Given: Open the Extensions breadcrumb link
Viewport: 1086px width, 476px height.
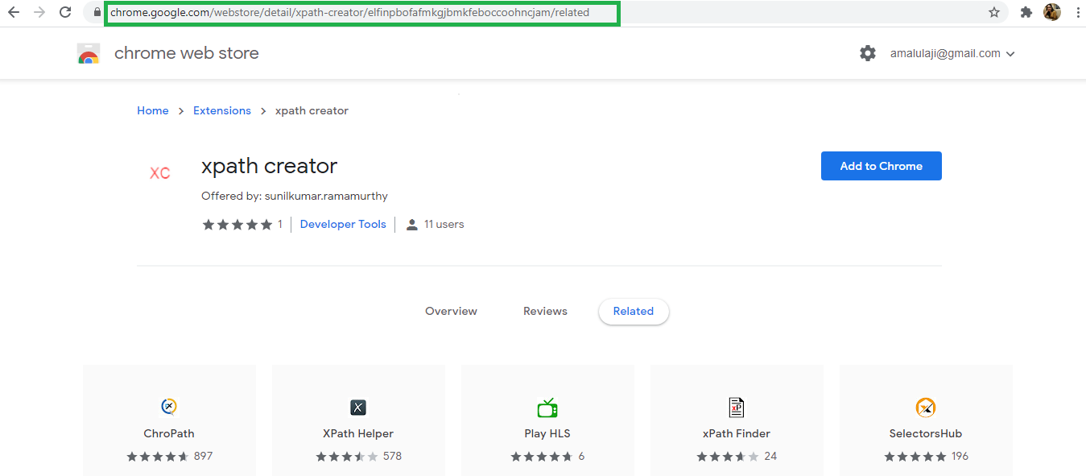Looking at the screenshot, I should pyautogui.click(x=222, y=111).
